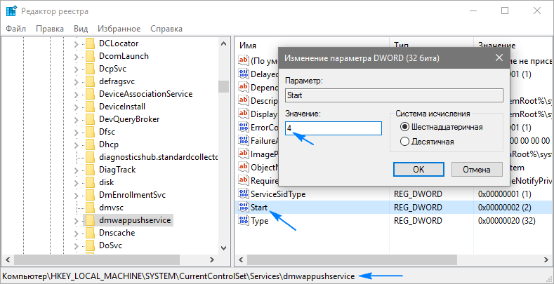Select the dmwappushservice folder icon
Viewport: 554px width, 284px height.
[91, 220]
